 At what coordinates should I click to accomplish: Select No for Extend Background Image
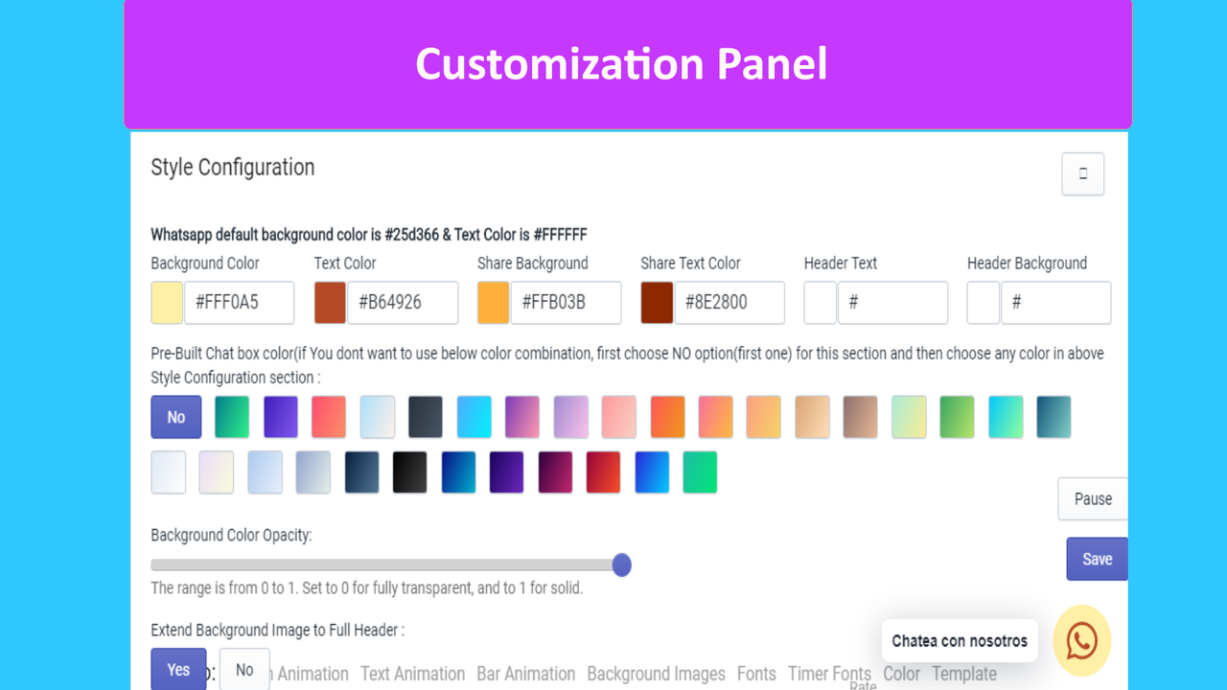(244, 669)
